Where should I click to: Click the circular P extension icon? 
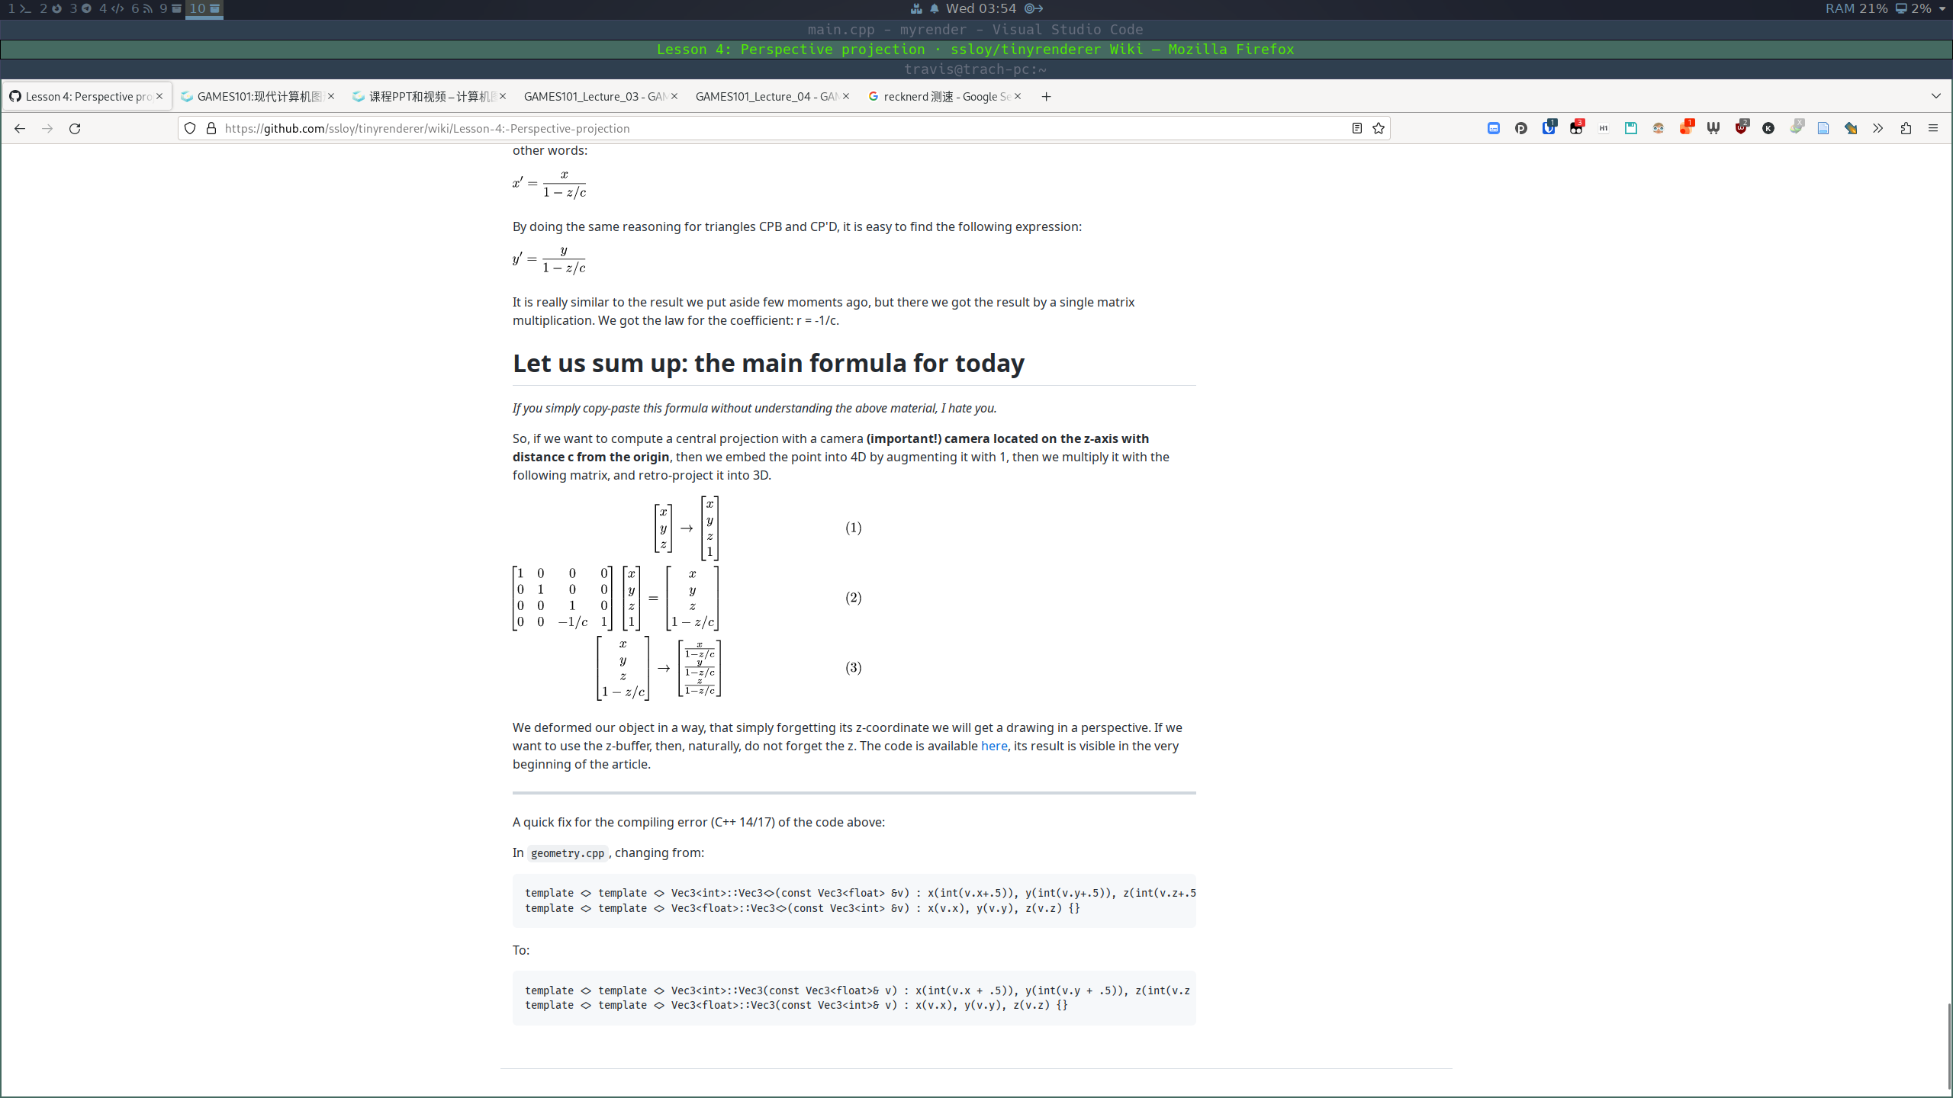tap(1521, 128)
